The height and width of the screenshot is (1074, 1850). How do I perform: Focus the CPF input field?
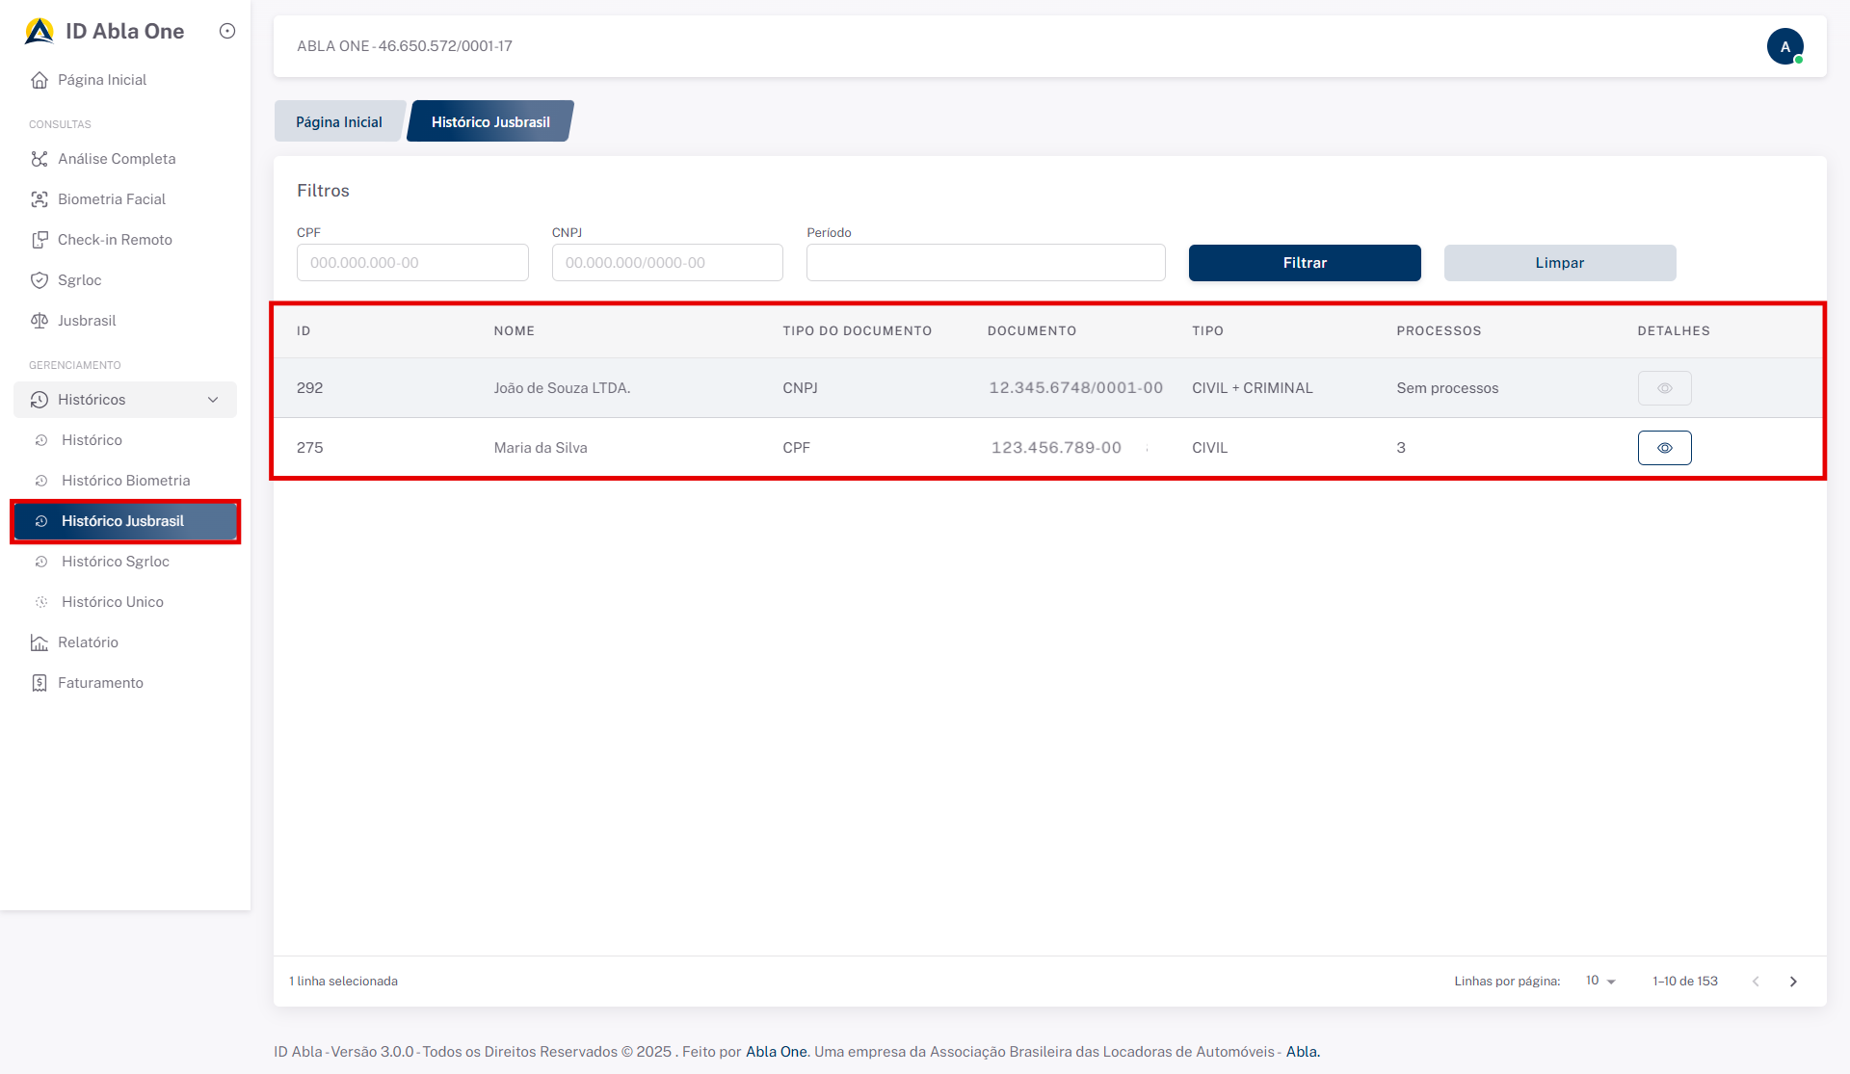pos(412,263)
